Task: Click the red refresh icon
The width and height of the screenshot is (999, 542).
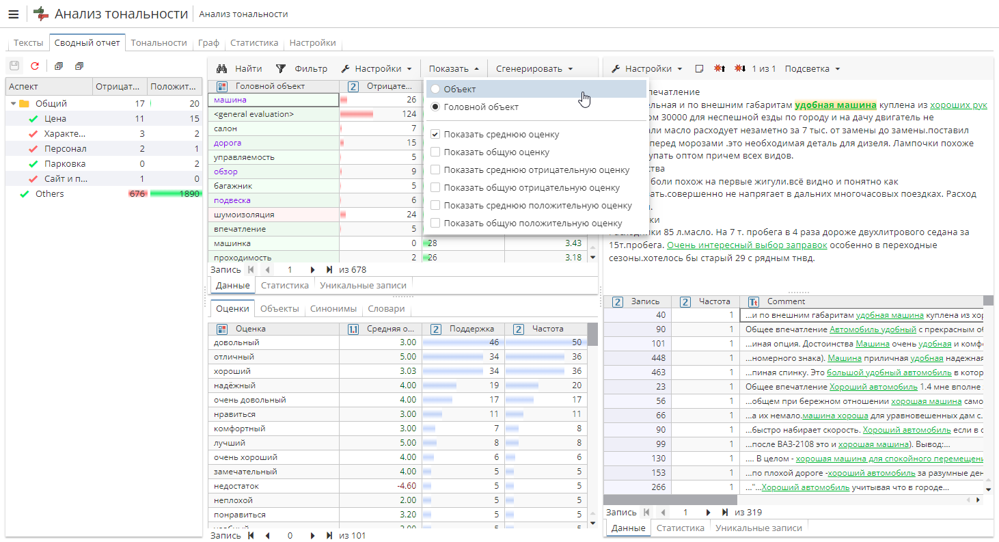Action: click(x=35, y=66)
